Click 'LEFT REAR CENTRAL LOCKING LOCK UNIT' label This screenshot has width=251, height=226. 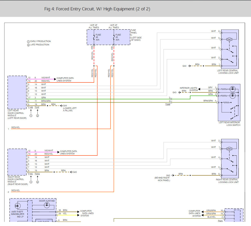tap(228, 72)
